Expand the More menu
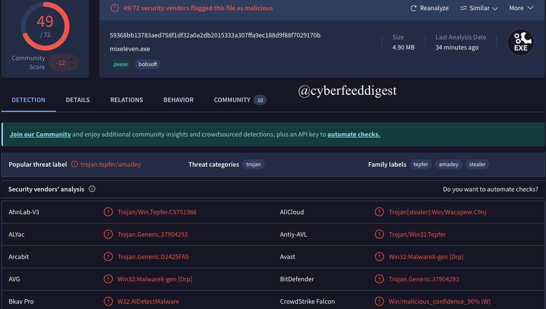Image resolution: width=546 pixels, height=309 pixels. tap(521, 8)
